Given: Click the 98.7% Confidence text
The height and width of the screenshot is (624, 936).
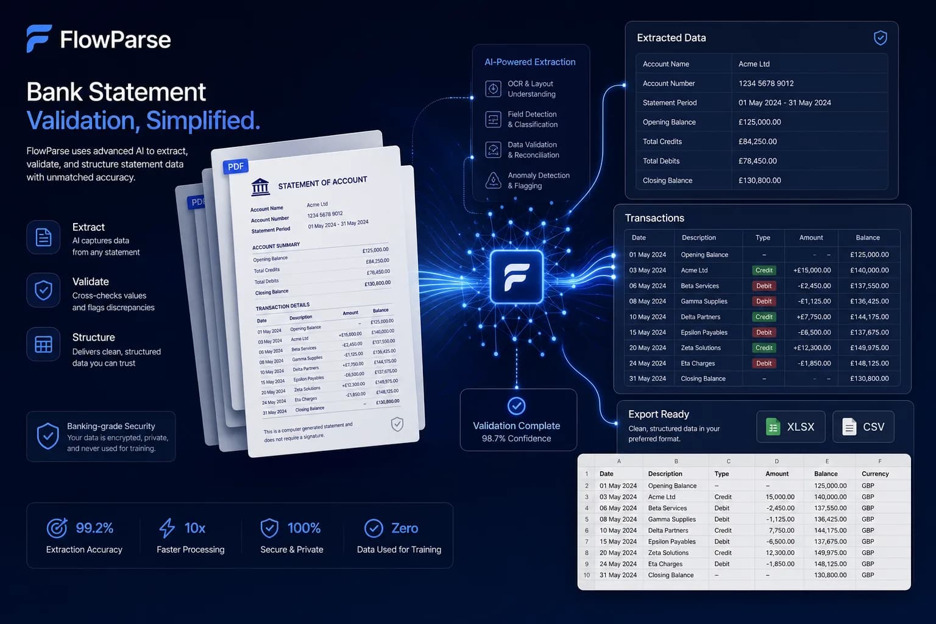Looking at the screenshot, I should pos(516,439).
